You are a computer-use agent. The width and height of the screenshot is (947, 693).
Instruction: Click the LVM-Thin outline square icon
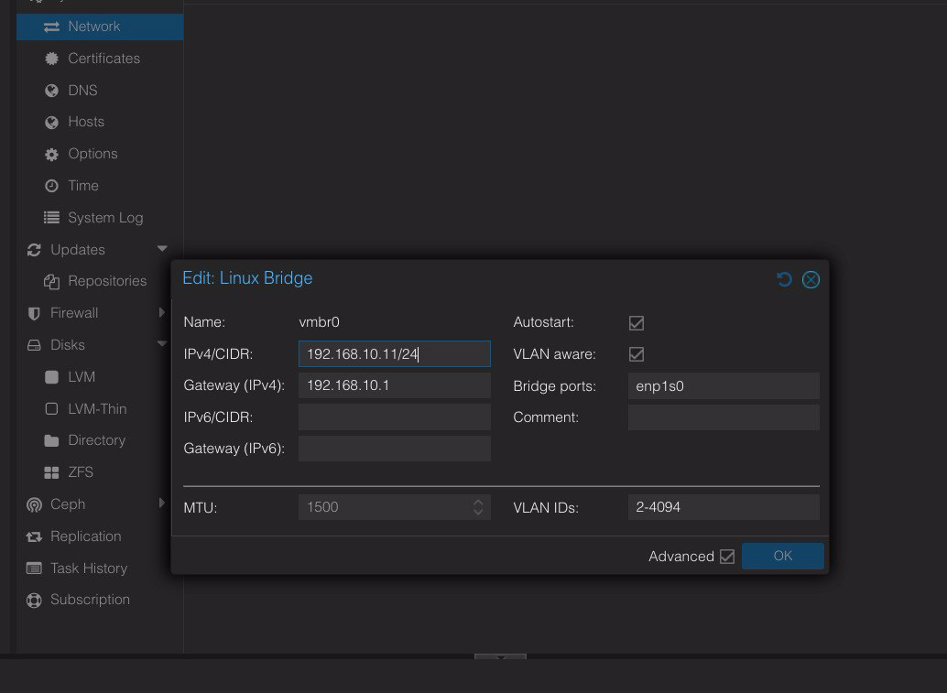click(x=52, y=409)
